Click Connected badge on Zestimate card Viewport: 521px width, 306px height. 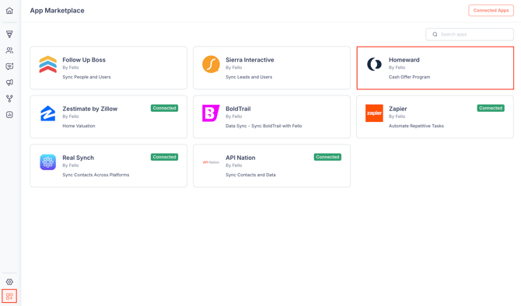(x=165, y=108)
